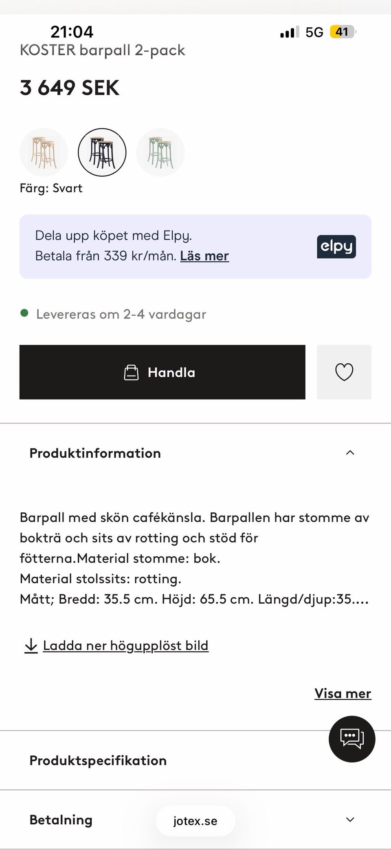Pick the green barstool color option
Image resolution: width=391 pixels, height=850 pixels.
pos(160,153)
